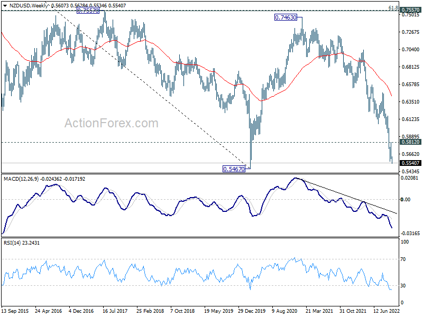This screenshot has width=423, height=317.
Task: Click the 13 Sep 2015 date marker
Action: click(x=15, y=311)
